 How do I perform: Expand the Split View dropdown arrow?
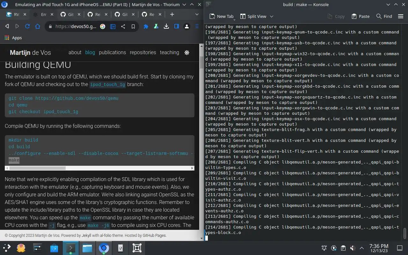pos(272,16)
